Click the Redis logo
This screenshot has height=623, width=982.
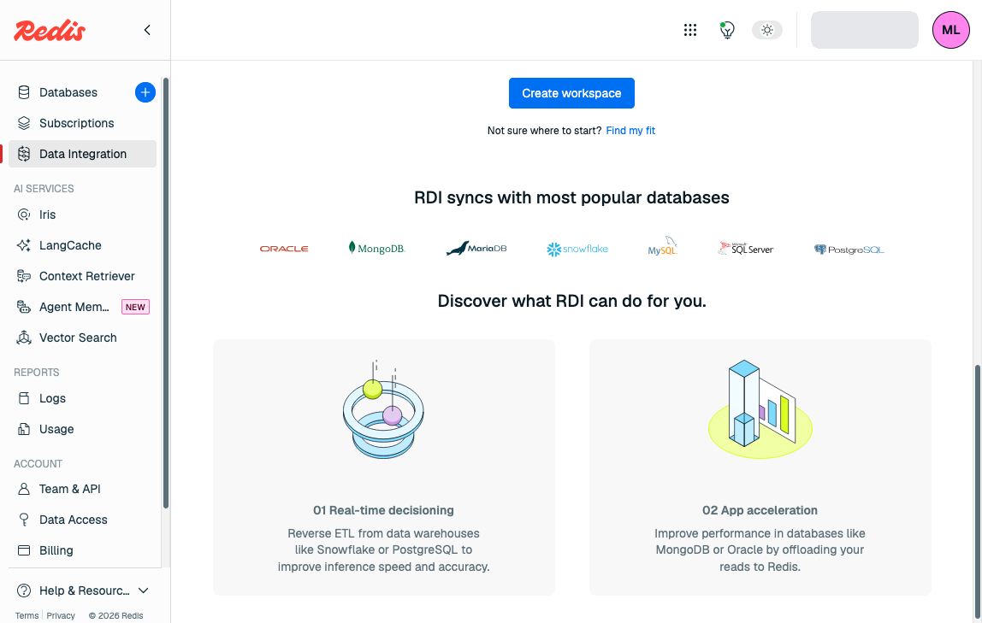pyautogui.click(x=50, y=31)
